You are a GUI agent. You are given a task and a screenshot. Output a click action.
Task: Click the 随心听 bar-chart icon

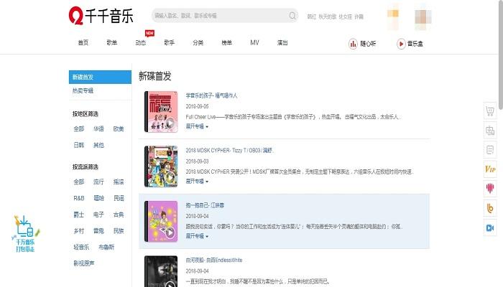tap(353, 44)
